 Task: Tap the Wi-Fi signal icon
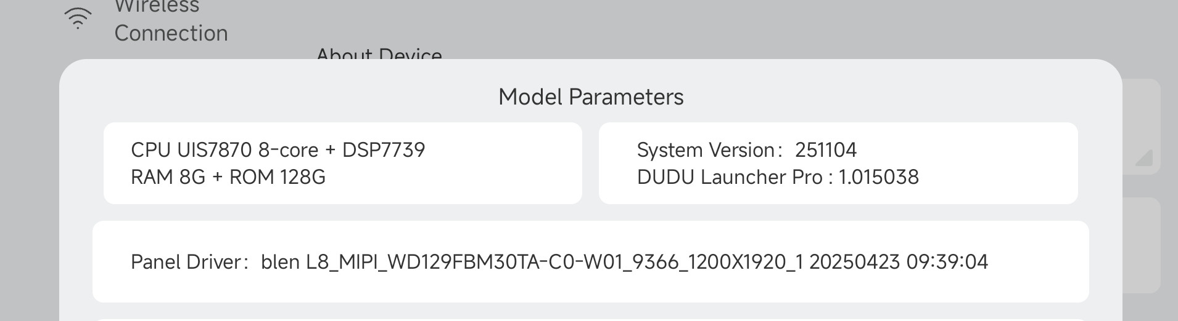pyautogui.click(x=78, y=18)
